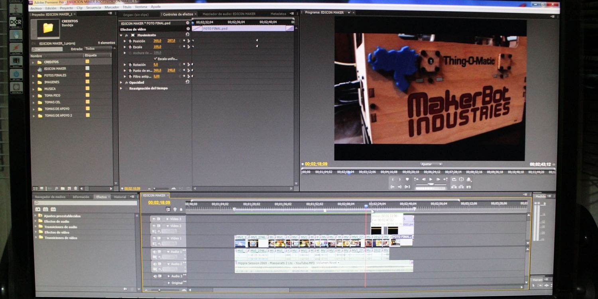Screen dimensions: 598x299
Task: Toggle Video 2 track eye visibility
Action: 154,226
